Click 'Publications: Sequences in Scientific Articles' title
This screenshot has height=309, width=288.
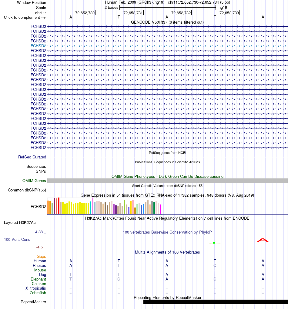[x=167, y=162]
